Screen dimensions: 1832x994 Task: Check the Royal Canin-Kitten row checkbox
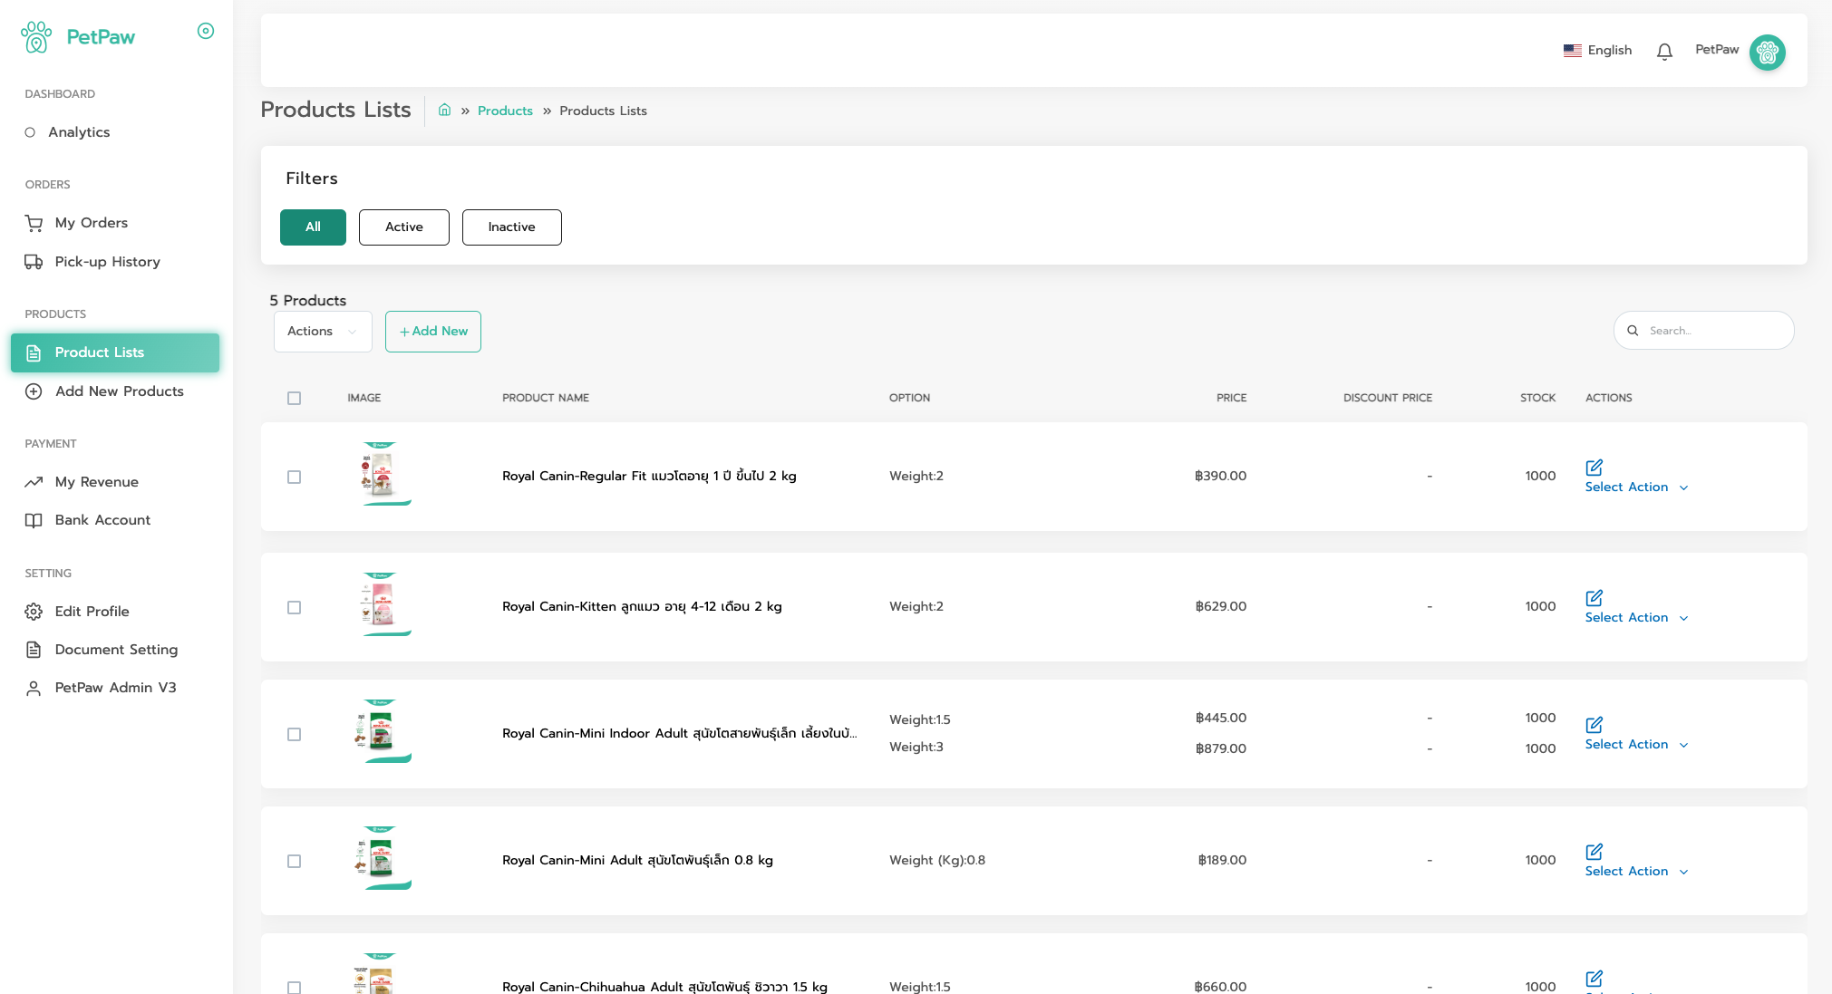[x=294, y=607]
